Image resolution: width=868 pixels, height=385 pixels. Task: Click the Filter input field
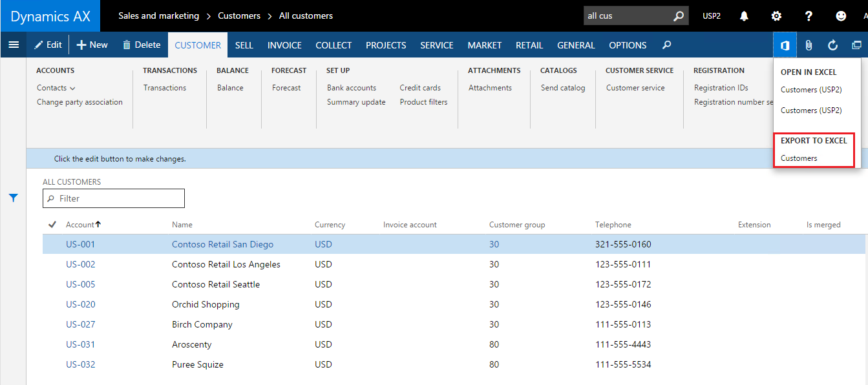114,198
